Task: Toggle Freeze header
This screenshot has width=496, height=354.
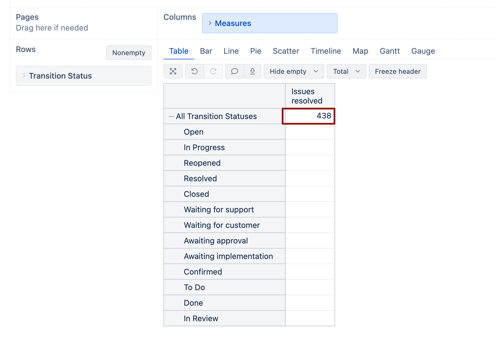Action: [398, 71]
